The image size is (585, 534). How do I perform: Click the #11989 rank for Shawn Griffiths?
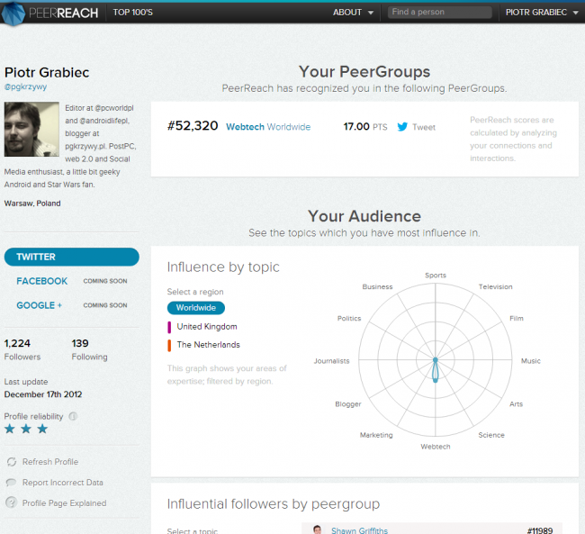point(540,530)
